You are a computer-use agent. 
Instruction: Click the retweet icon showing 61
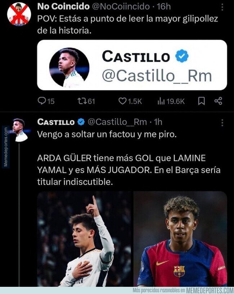point(83,101)
